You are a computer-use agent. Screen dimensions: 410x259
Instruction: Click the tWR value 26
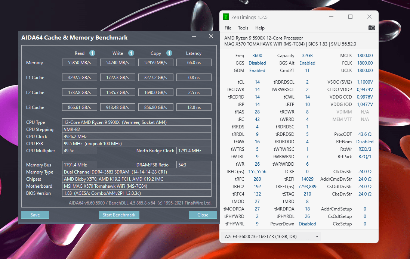257,164
